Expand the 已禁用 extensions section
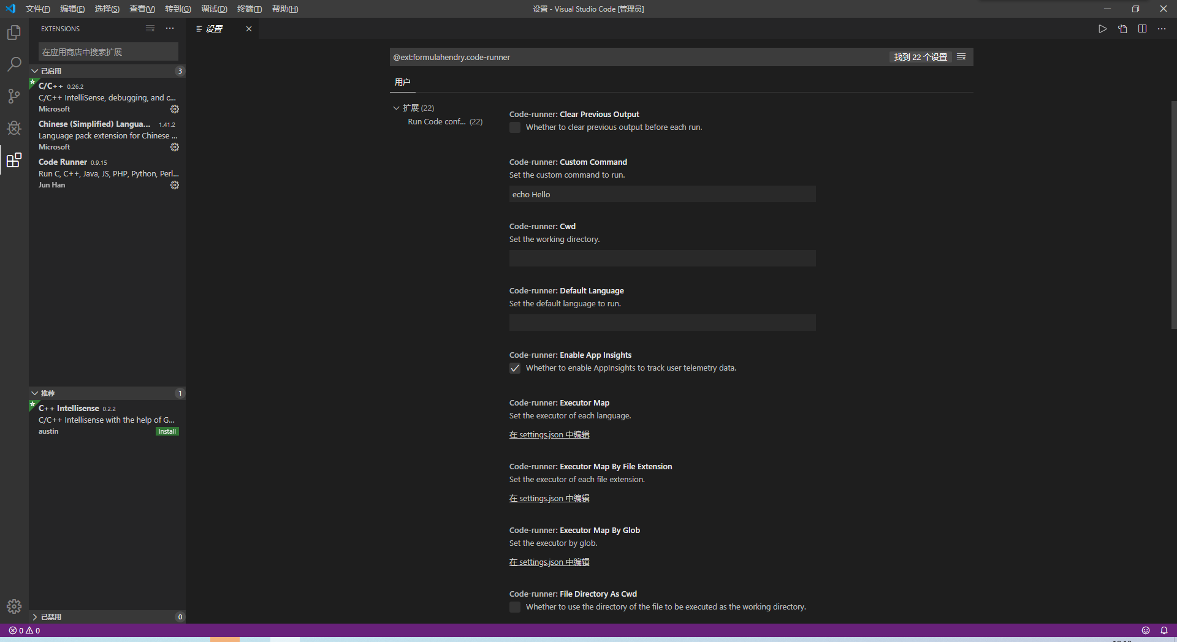 [107, 617]
